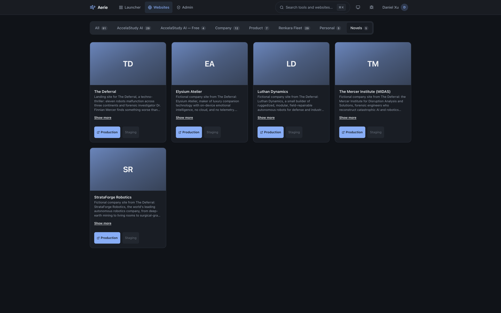Click the TD thumbnail of The Deferral
The height and width of the screenshot is (313, 501).
coord(128,64)
